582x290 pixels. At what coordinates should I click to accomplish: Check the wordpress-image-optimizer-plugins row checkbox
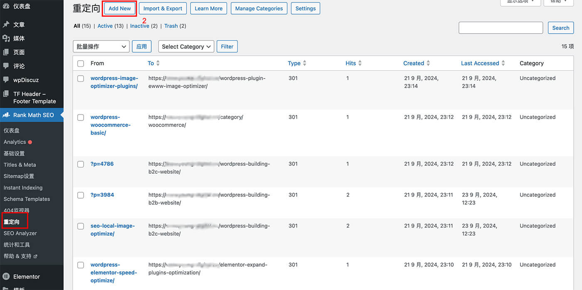tap(81, 79)
